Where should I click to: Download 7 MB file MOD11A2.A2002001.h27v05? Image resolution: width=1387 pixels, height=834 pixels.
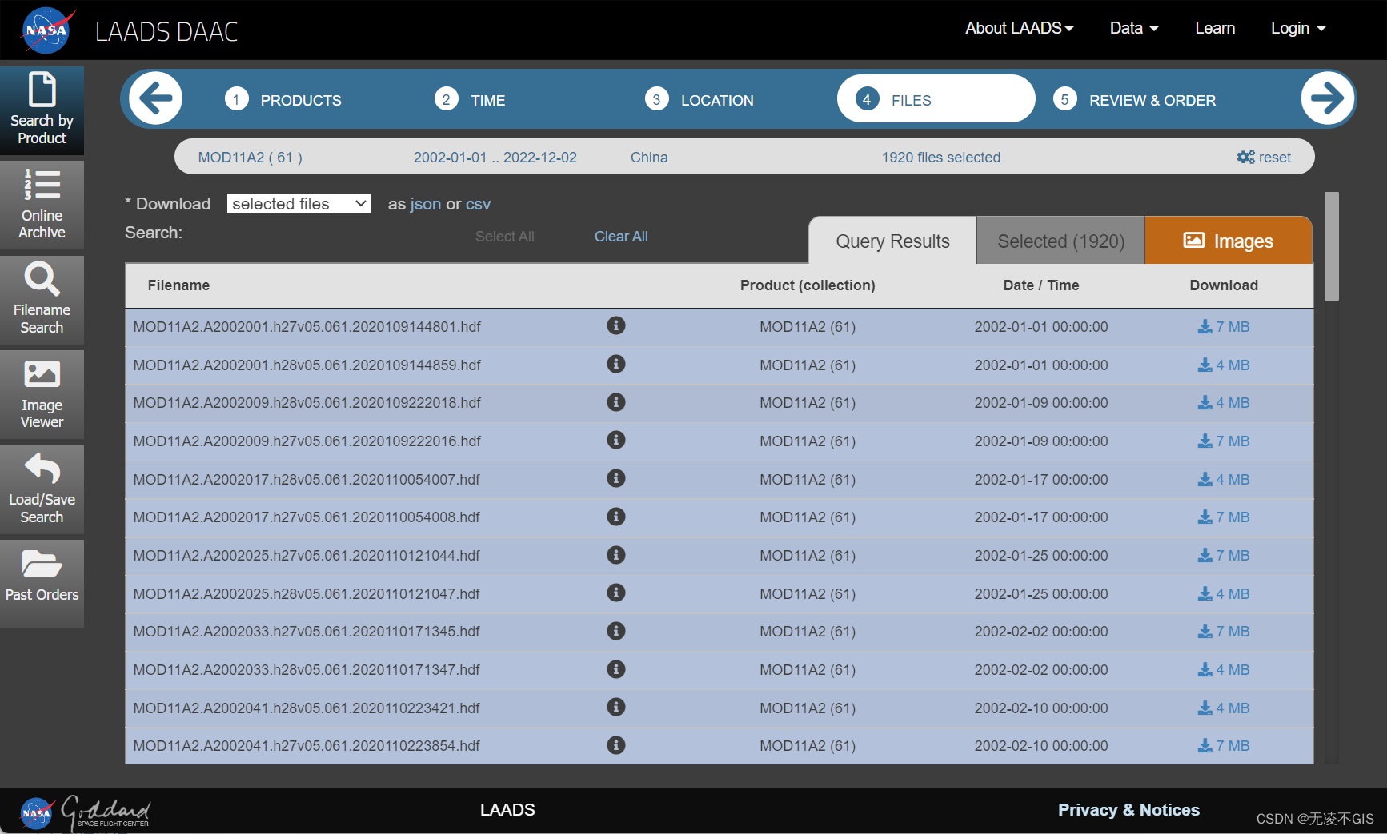1223,327
